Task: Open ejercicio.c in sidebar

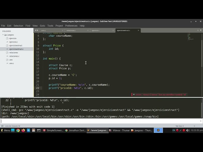Action: 13,42
